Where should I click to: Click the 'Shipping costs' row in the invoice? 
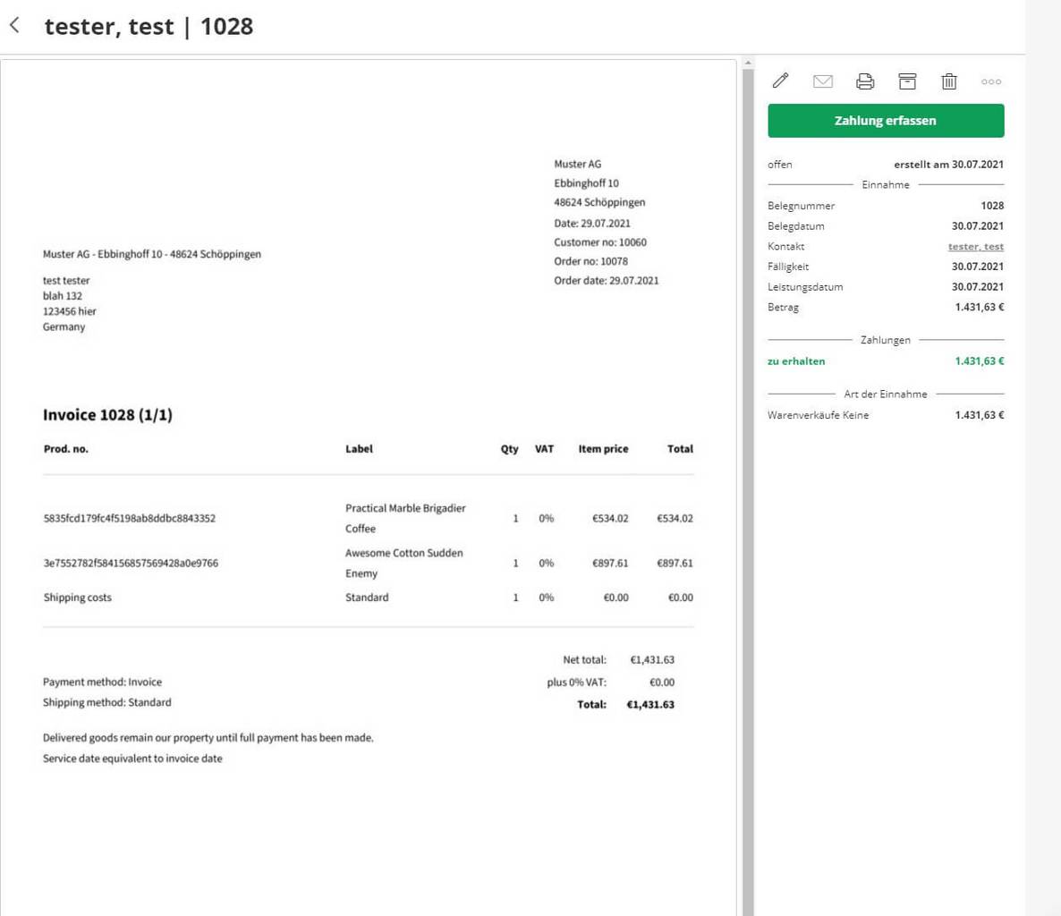(x=78, y=598)
